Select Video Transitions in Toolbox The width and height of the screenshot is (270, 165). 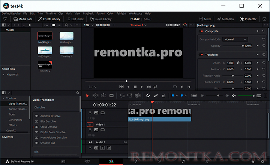pyautogui.click(x=18, y=104)
